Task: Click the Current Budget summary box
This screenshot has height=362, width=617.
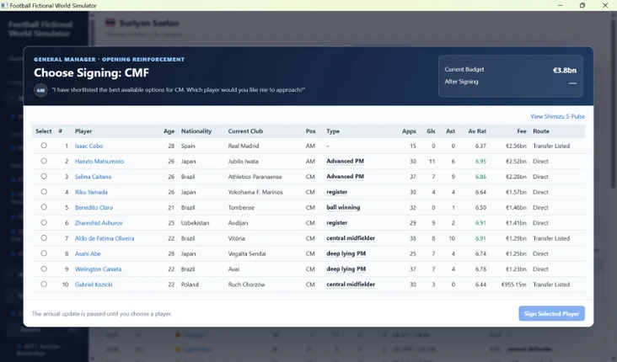Action: click(x=510, y=76)
